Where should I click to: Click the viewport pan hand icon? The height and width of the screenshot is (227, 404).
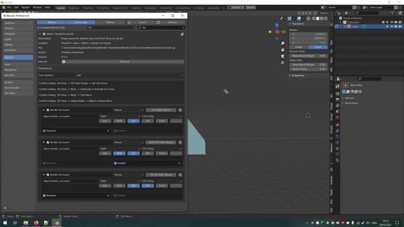click(x=283, y=50)
